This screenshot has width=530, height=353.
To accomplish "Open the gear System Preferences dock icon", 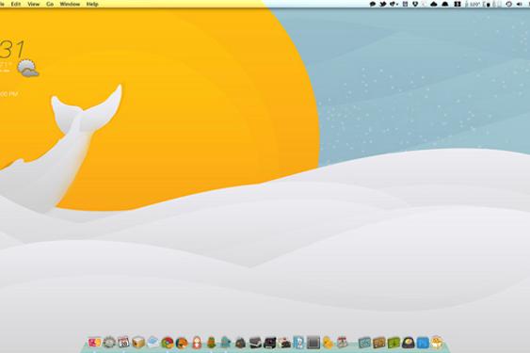I will (x=109, y=343).
